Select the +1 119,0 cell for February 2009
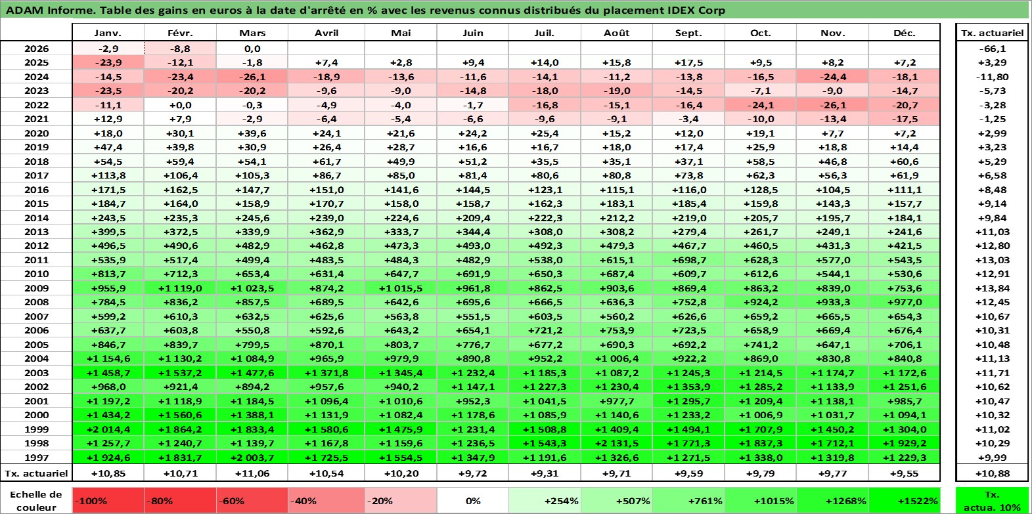 click(180, 288)
